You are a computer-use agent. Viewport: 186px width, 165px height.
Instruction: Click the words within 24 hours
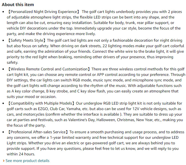point(21,154)
